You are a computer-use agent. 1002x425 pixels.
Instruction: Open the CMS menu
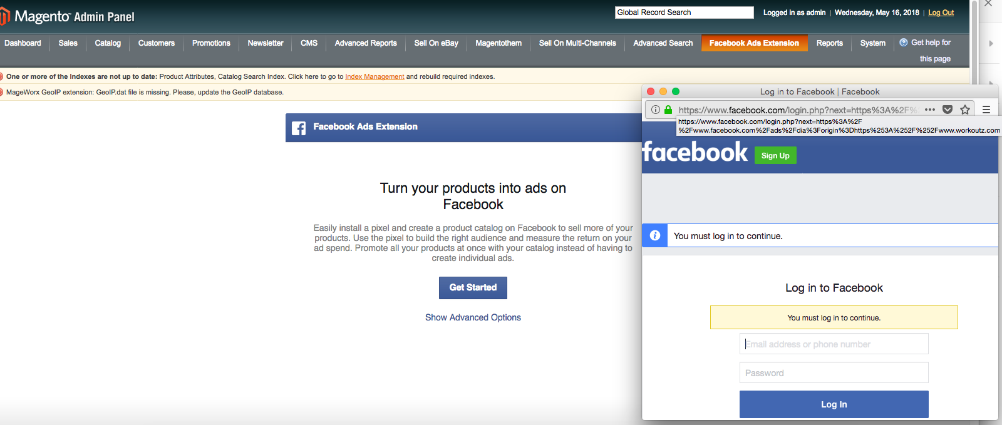point(309,43)
